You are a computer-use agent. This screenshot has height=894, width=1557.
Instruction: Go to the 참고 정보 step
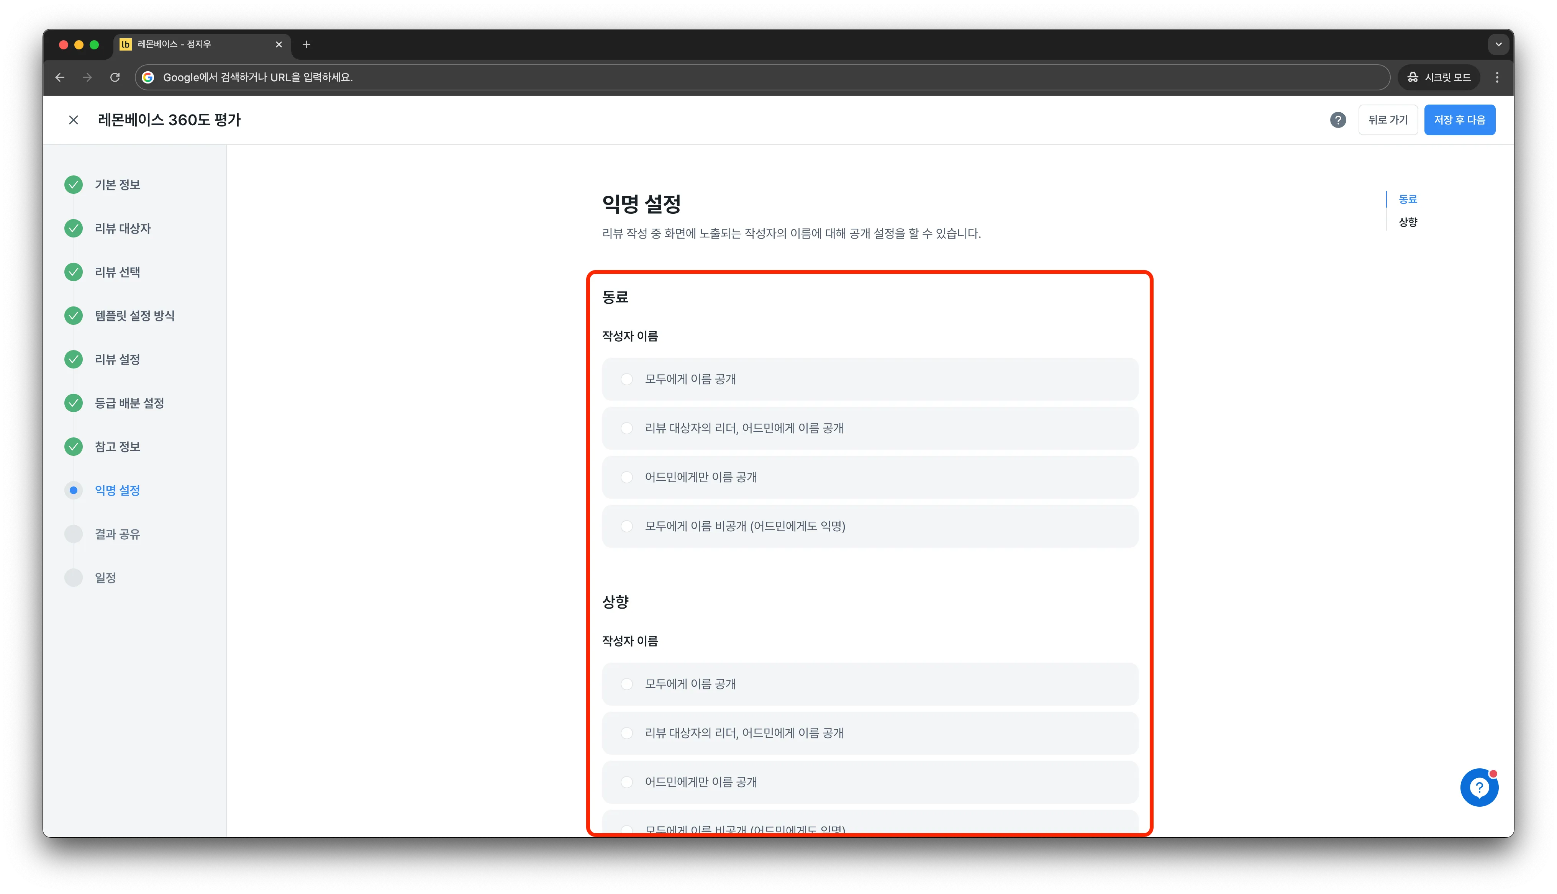117,446
